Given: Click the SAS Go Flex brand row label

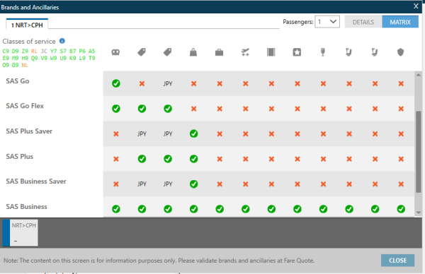Looking at the screenshot, I should (25, 106).
